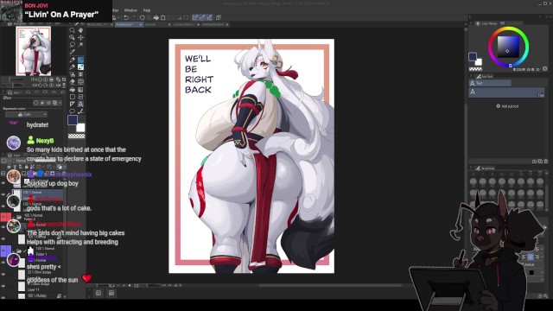Click the Add sub tool button
The height and width of the screenshot is (311, 553).
(507, 106)
